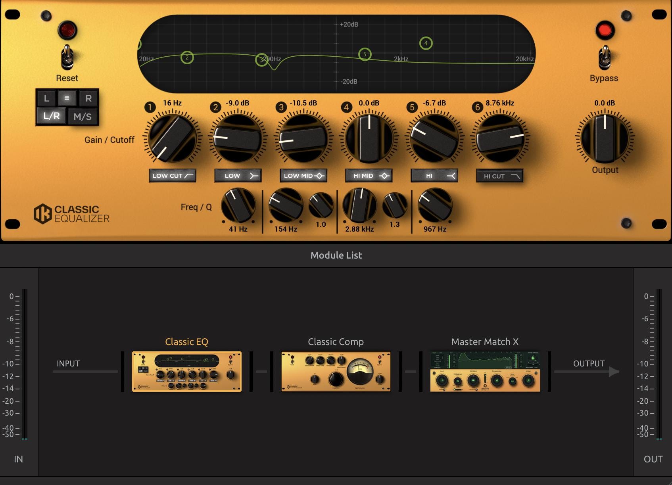Click band 6 cutoff knob at 8.76 kHz
The image size is (672, 485).
(500, 138)
